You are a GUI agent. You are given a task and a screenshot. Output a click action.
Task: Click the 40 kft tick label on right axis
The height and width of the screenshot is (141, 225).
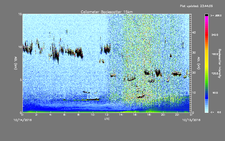pos(194,32)
